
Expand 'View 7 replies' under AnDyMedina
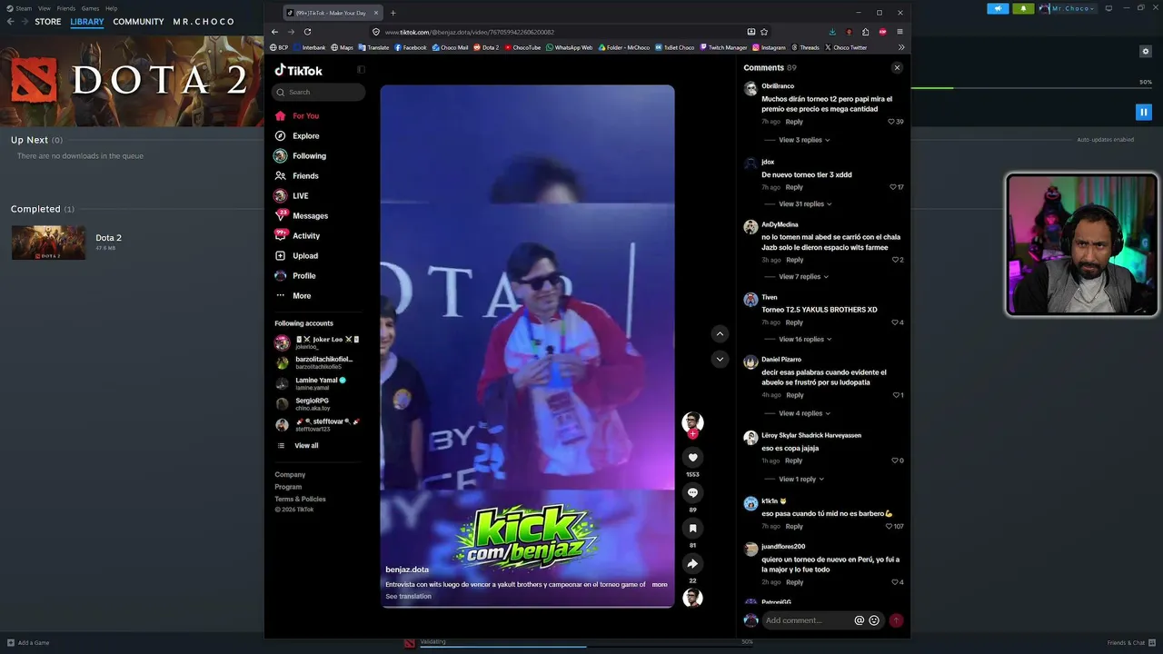[803, 277]
